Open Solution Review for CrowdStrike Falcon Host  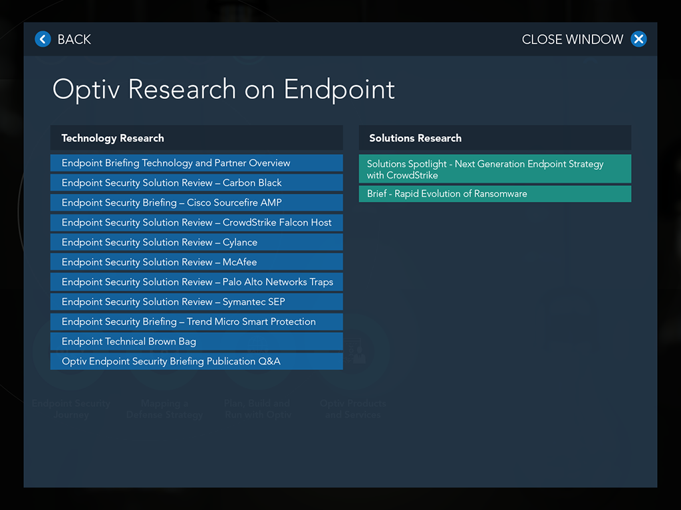tap(196, 222)
